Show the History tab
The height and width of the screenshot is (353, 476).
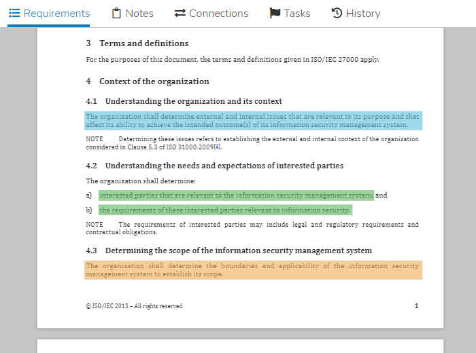(362, 14)
